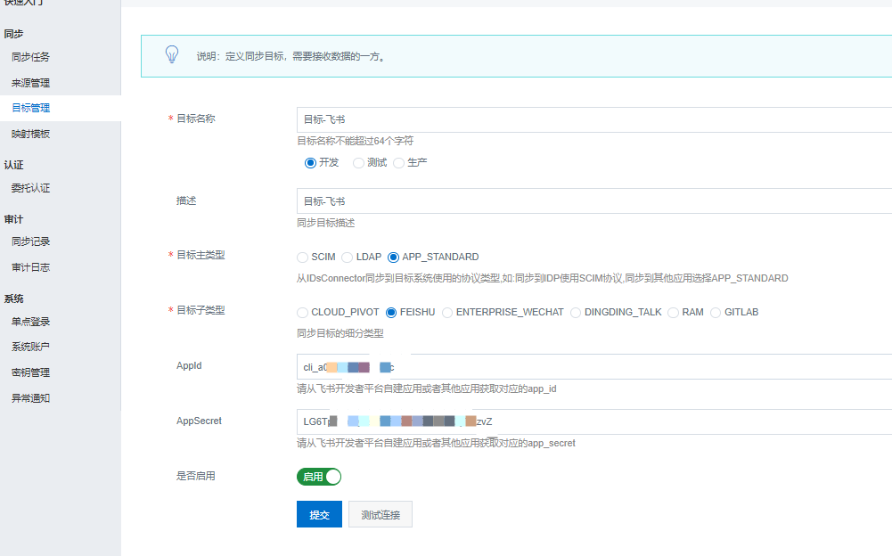This screenshot has width=892, height=556.
Task: Click the 提交 submit button
Action: point(319,514)
